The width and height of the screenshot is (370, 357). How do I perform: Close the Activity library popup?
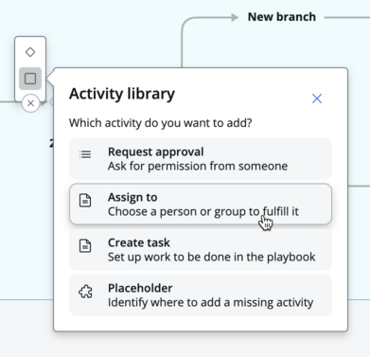coord(317,98)
